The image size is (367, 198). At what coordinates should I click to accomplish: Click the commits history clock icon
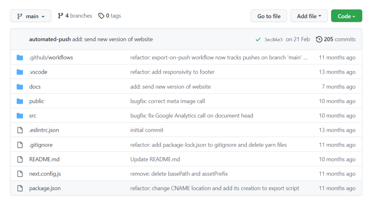tap(319, 39)
